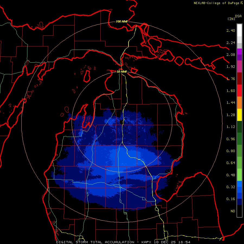Click the [IN] units label
The height and width of the screenshot is (244, 244).
tap(231, 19)
